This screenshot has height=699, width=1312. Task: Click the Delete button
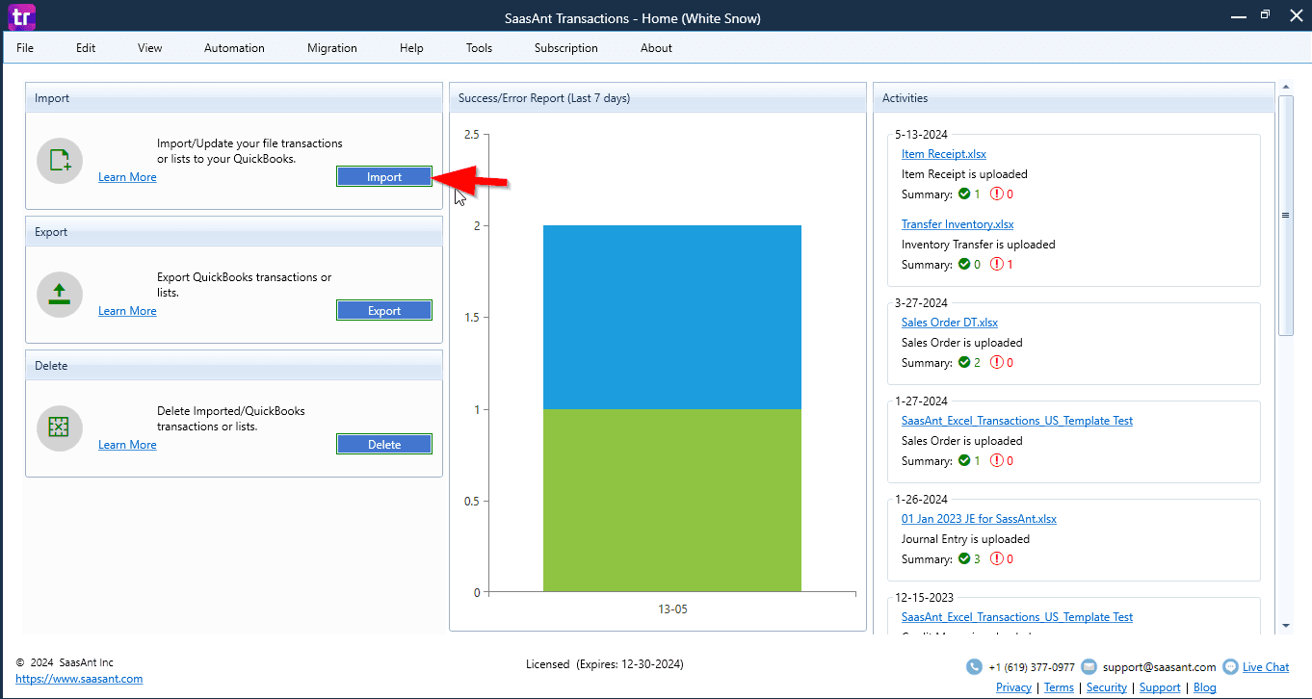tap(384, 444)
